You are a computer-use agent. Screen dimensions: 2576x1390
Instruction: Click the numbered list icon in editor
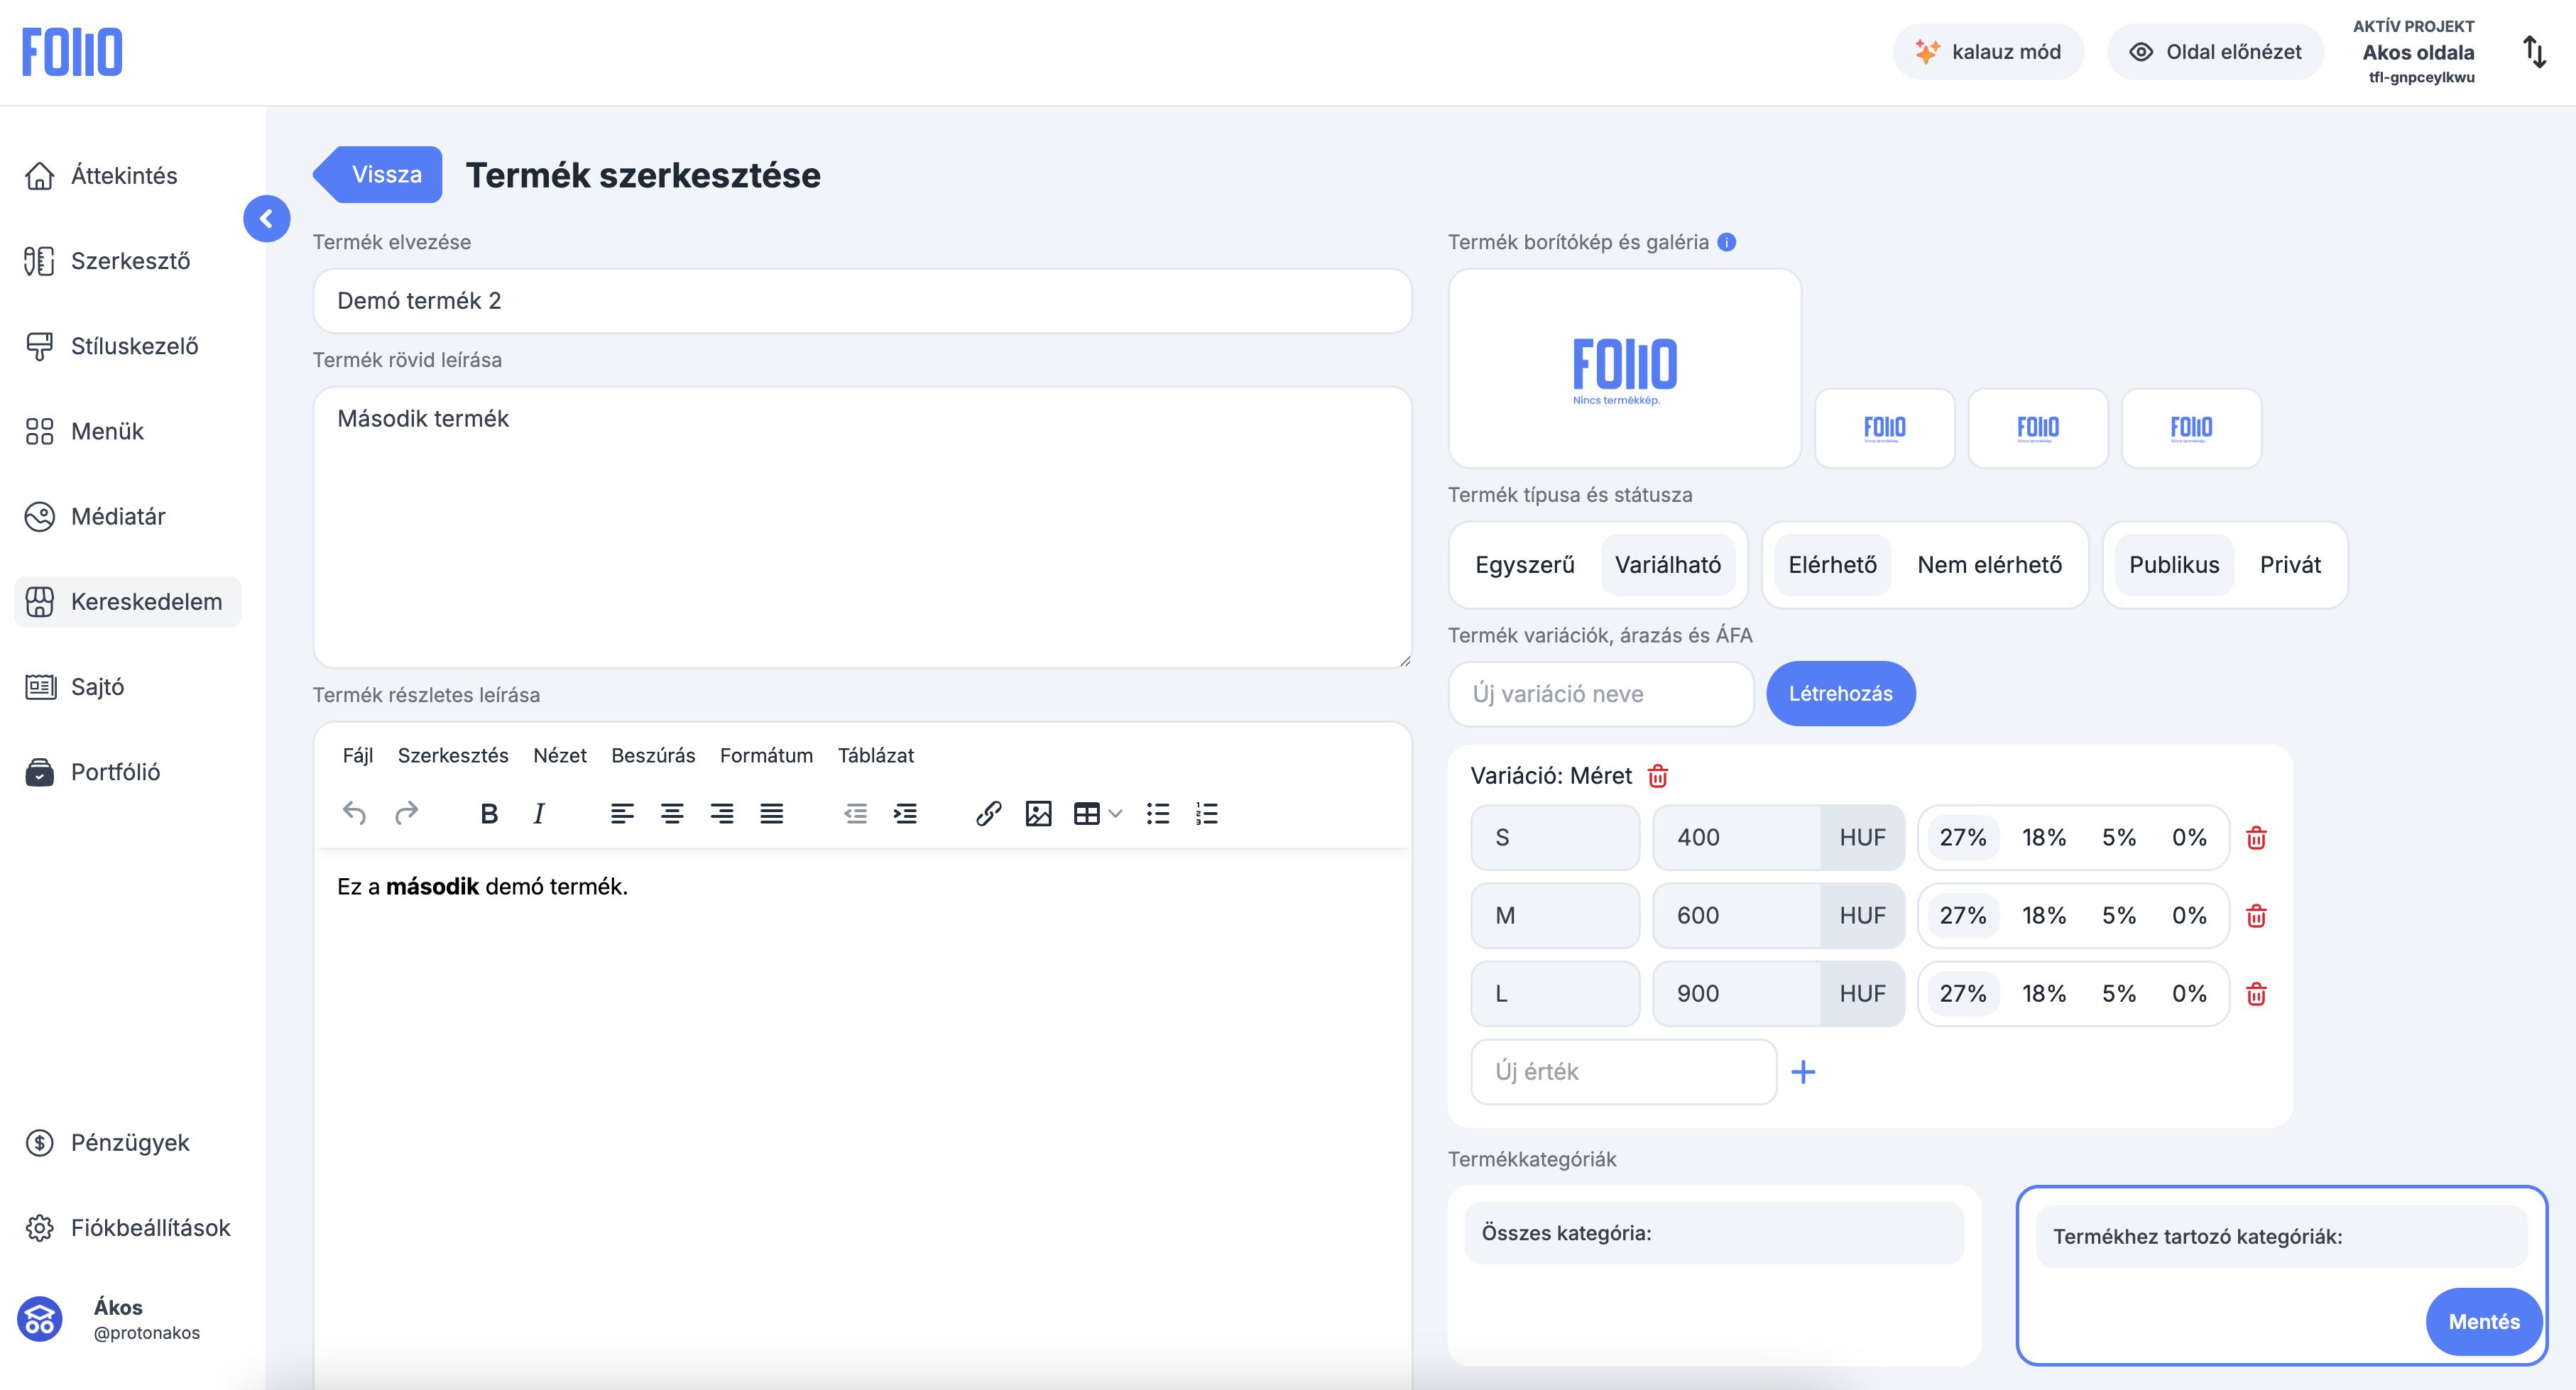pos(1207,814)
